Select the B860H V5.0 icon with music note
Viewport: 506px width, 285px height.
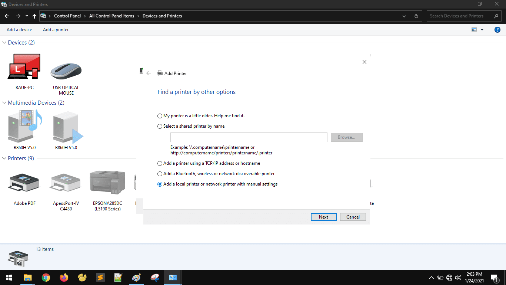pyautogui.click(x=25, y=126)
